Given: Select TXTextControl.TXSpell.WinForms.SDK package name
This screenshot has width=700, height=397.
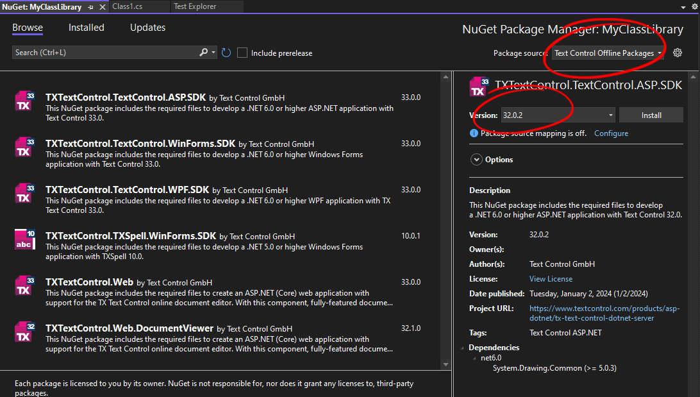Looking at the screenshot, I should [x=131, y=236].
